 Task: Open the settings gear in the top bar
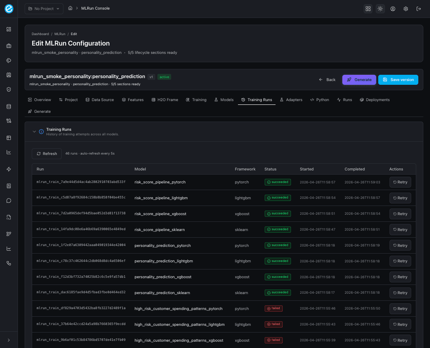(x=405, y=8)
